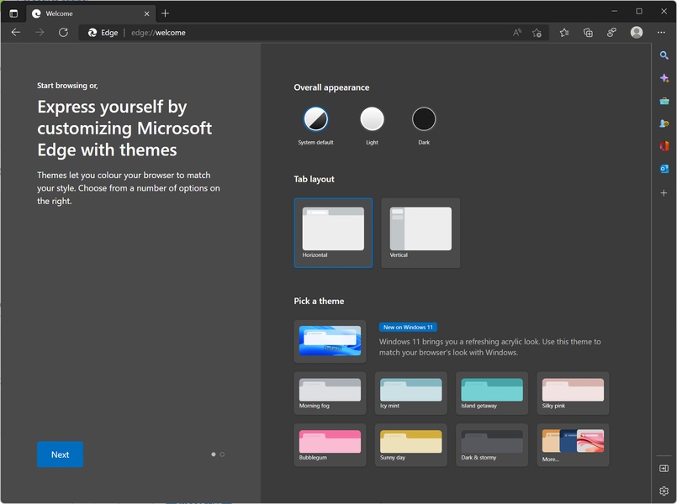The width and height of the screenshot is (677, 504).
Task: Add this page to favorites star icon
Action: pyautogui.click(x=537, y=33)
